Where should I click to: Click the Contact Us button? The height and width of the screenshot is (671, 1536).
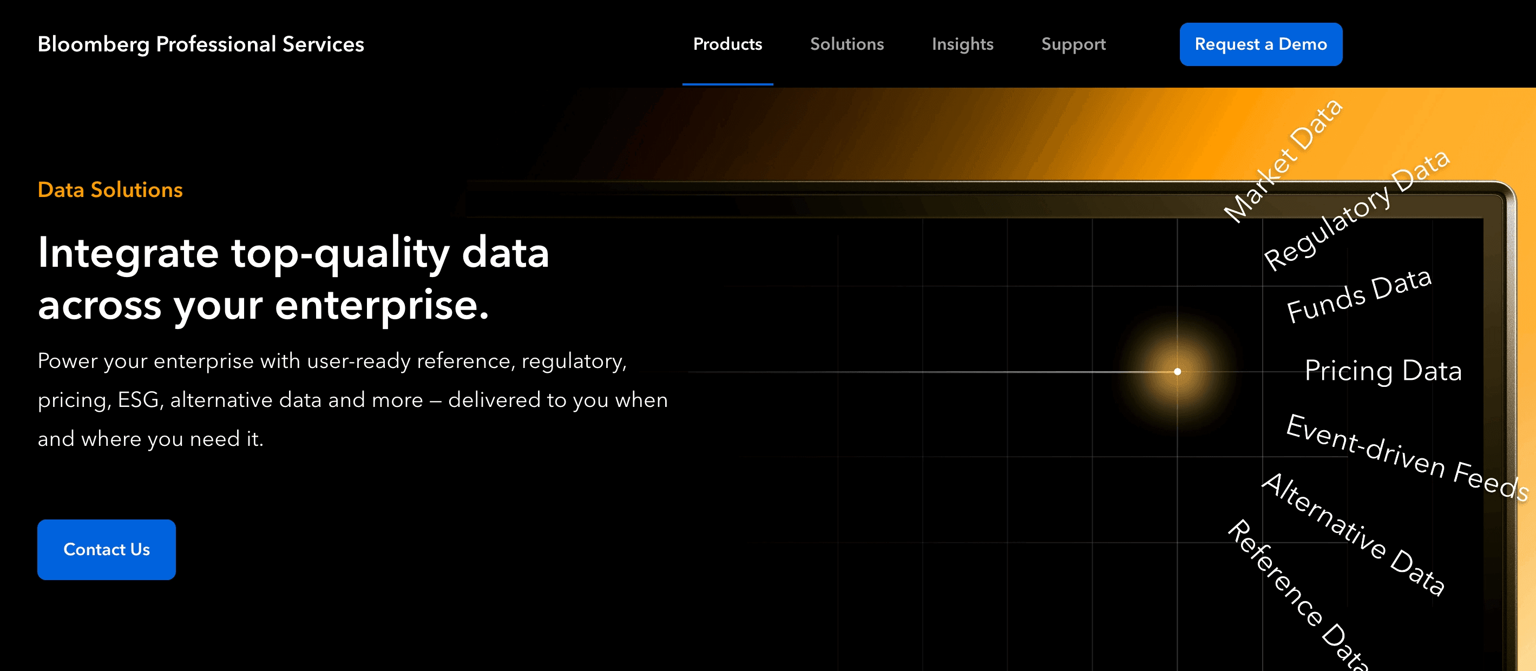[107, 549]
